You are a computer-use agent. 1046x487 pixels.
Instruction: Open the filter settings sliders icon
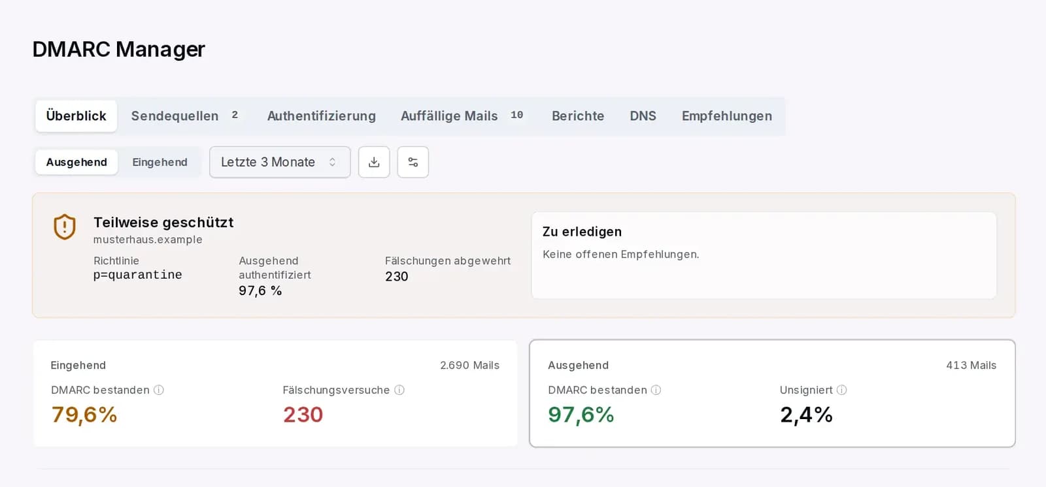coord(413,162)
